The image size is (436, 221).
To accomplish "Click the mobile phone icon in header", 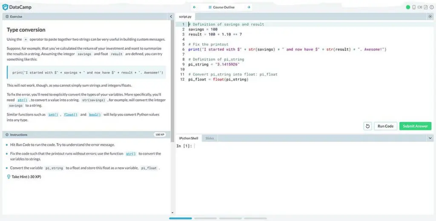I will coord(414,7).
